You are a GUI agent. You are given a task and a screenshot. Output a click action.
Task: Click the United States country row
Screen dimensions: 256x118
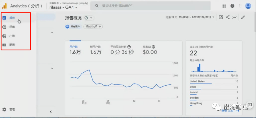point(214,82)
